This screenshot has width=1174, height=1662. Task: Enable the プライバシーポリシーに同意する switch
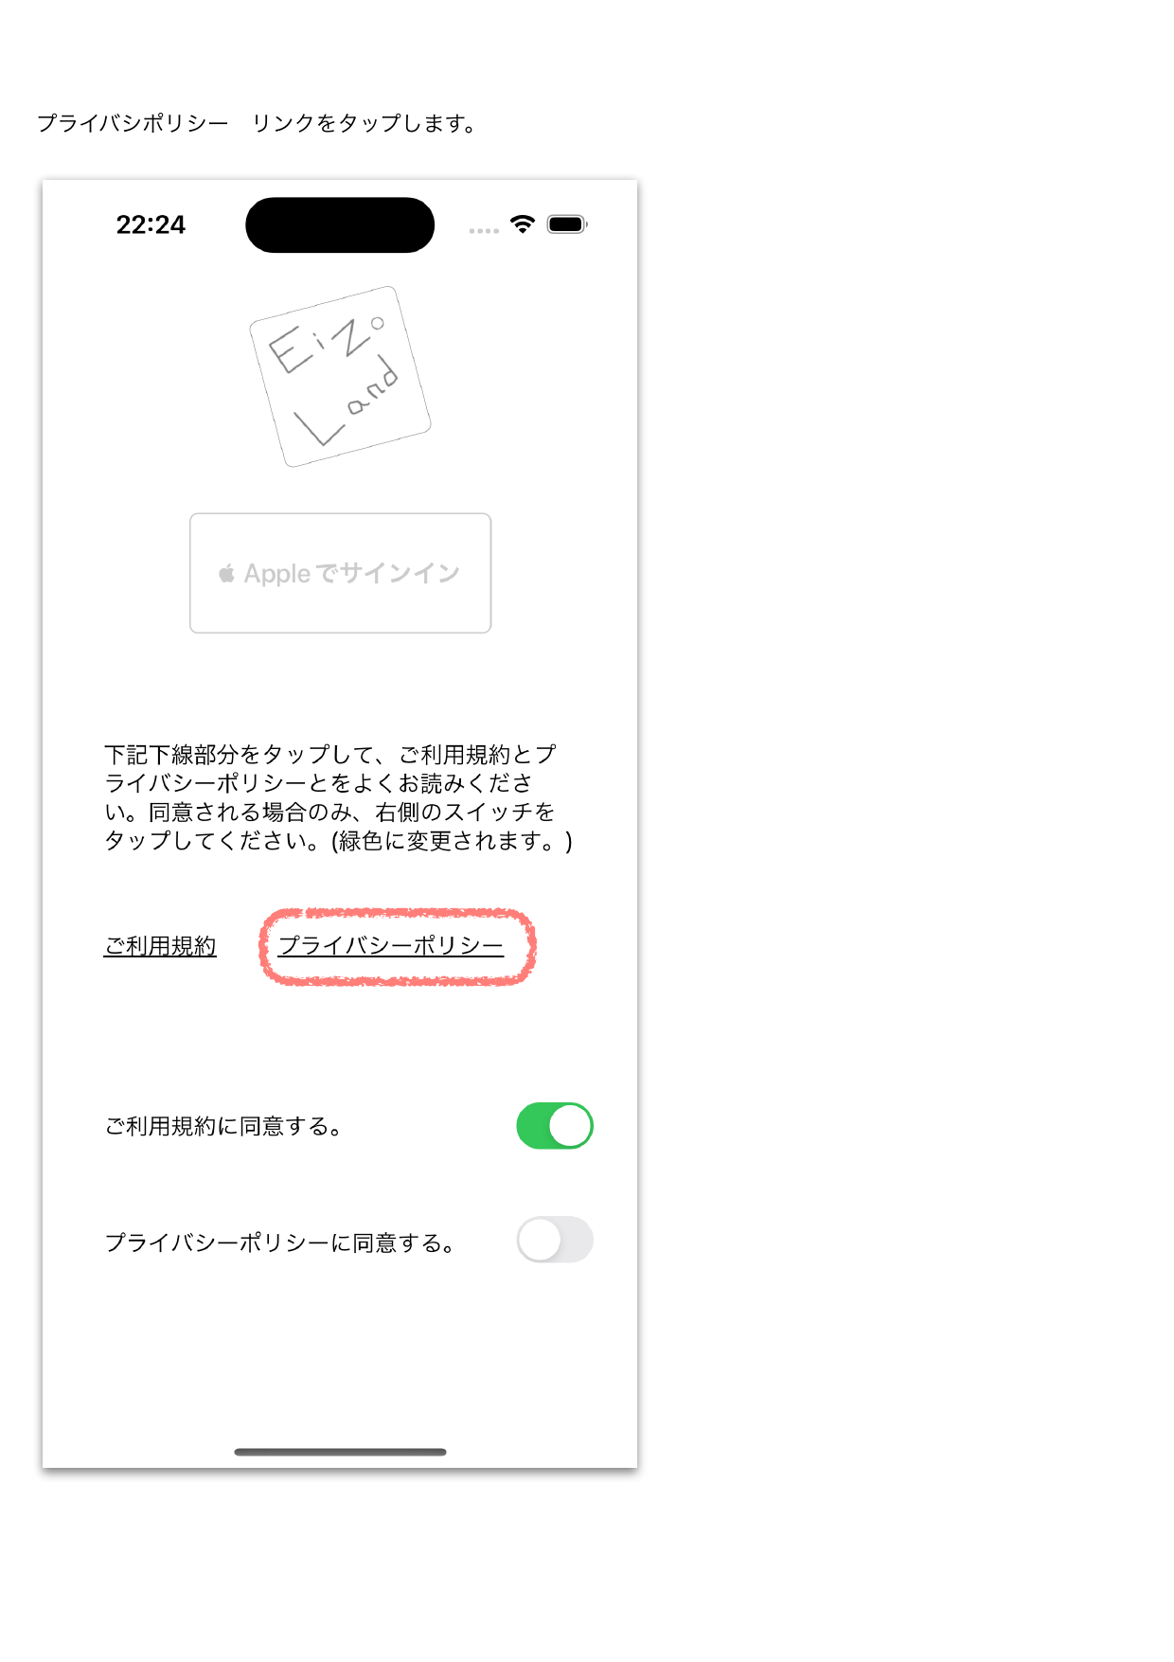point(555,1240)
